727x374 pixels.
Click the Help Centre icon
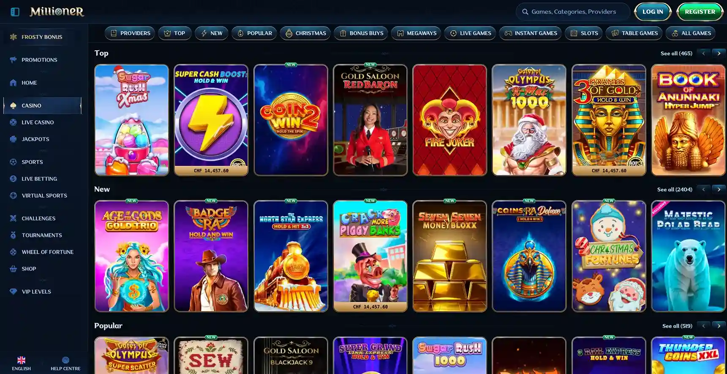(65, 360)
